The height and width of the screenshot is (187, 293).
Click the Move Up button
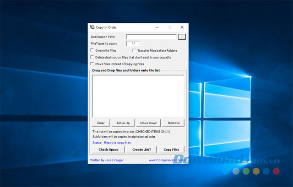point(123,123)
